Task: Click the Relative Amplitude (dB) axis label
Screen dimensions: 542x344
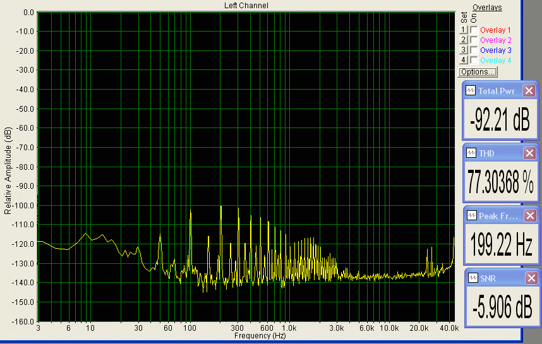Action: pos(8,170)
